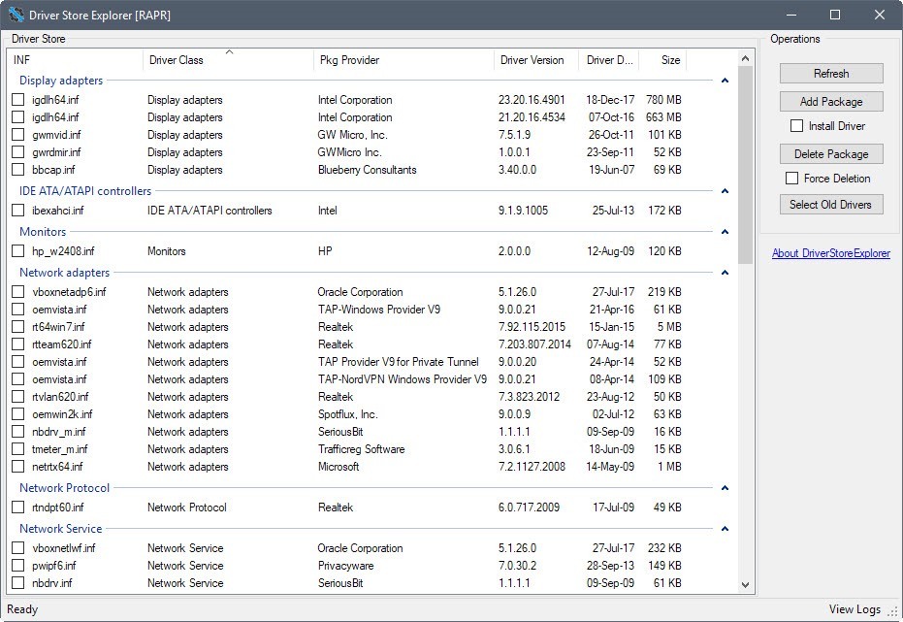
Task: Click the Select Old Drivers button
Action: [x=830, y=204]
